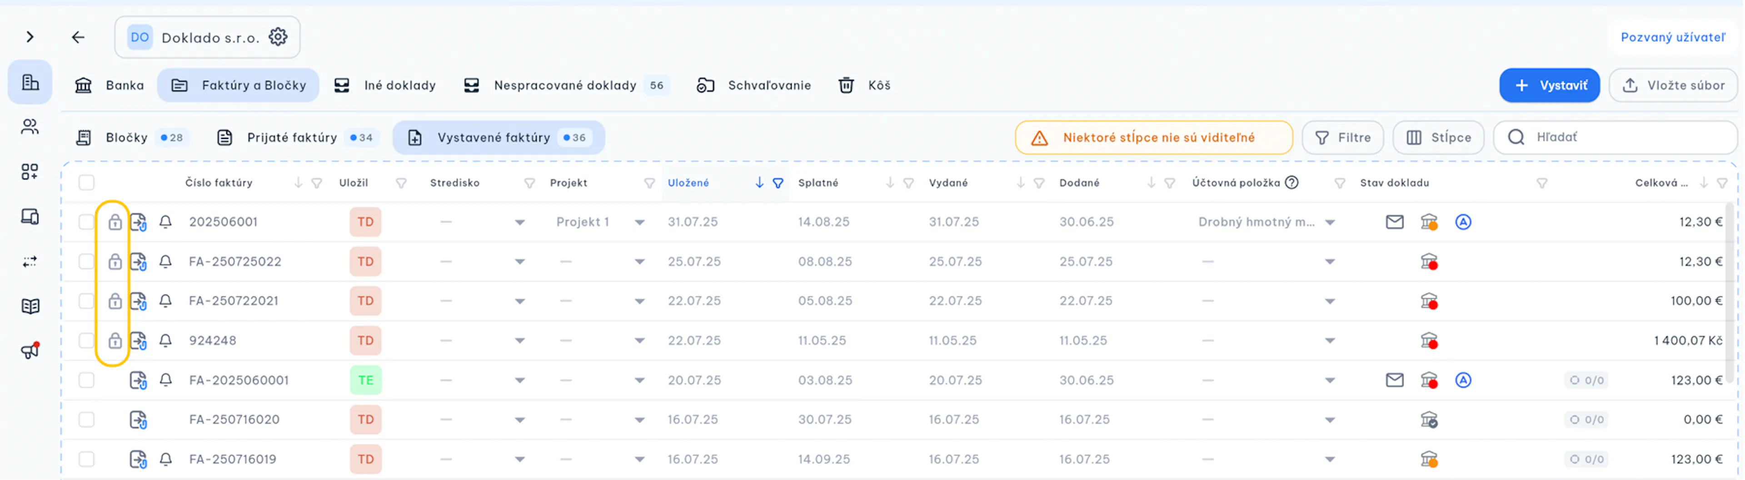
Task: Filter the Stredisko column
Action: pos(530,183)
